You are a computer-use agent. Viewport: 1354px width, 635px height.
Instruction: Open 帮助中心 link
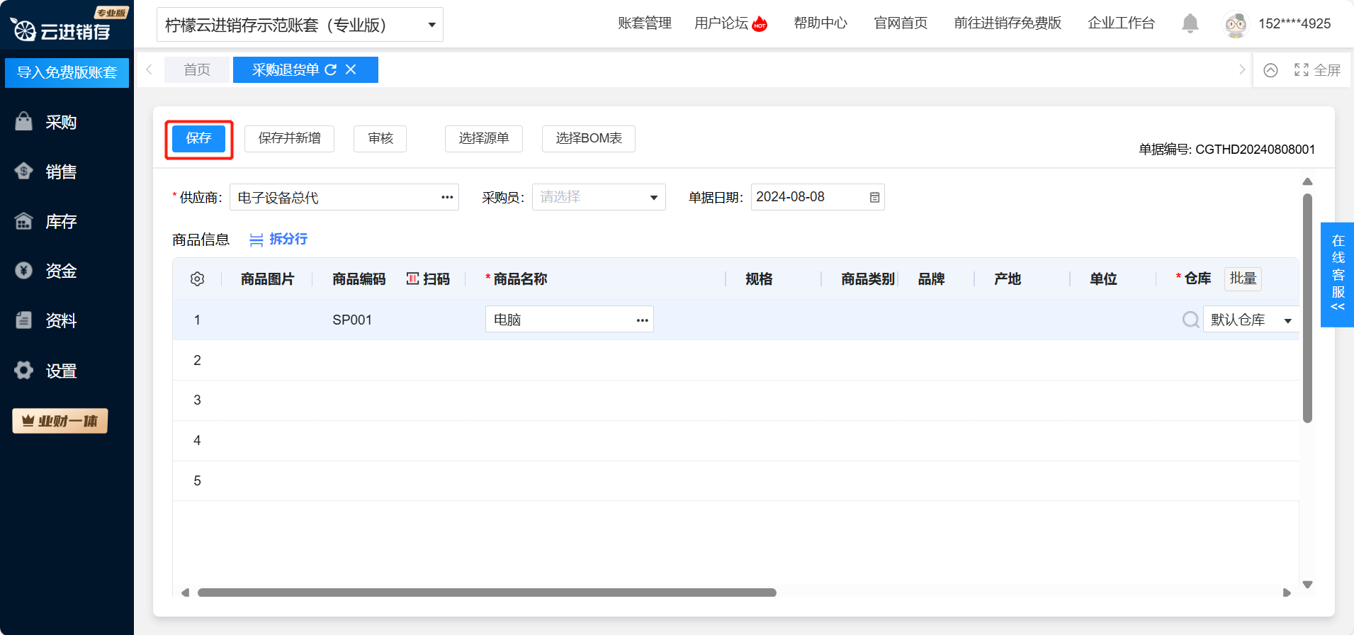[x=820, y=23]
